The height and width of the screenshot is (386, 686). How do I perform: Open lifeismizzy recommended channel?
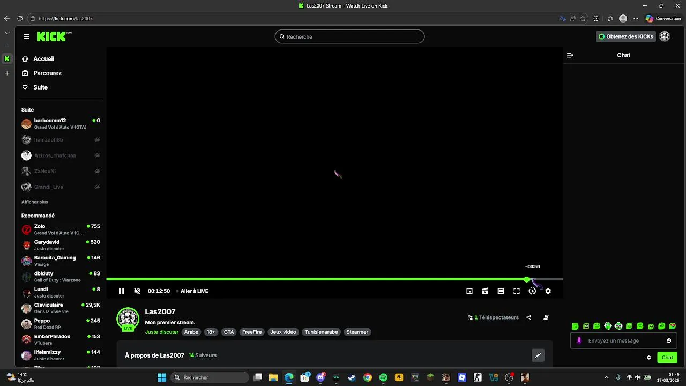click(61, 355)
